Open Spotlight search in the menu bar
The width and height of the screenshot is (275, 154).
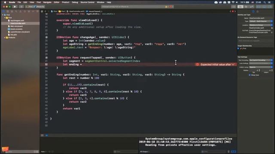pos(265,2)
